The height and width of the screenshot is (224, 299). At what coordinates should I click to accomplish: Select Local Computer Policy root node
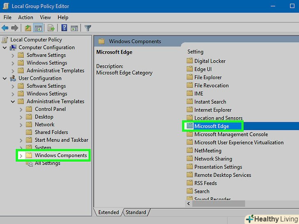36,40
